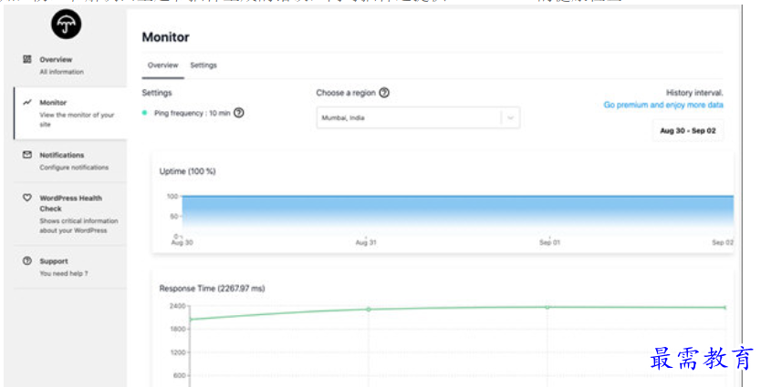Click the WordPress Health Check heart icon
The image size is (761, 387).
click(27, 198)
